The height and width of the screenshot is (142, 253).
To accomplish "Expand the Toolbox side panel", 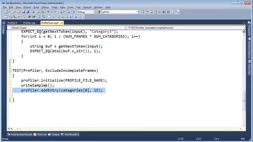I will (x=3, y=28).
